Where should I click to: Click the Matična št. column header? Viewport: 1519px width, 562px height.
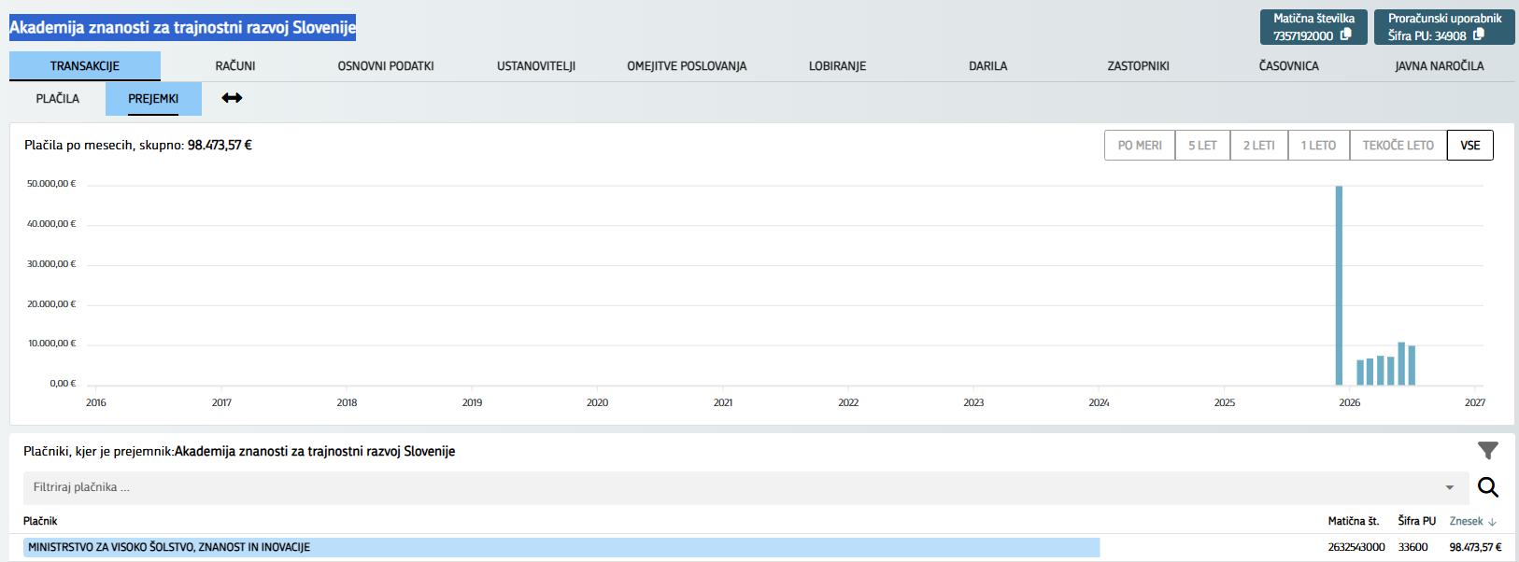click(1354, 521)
